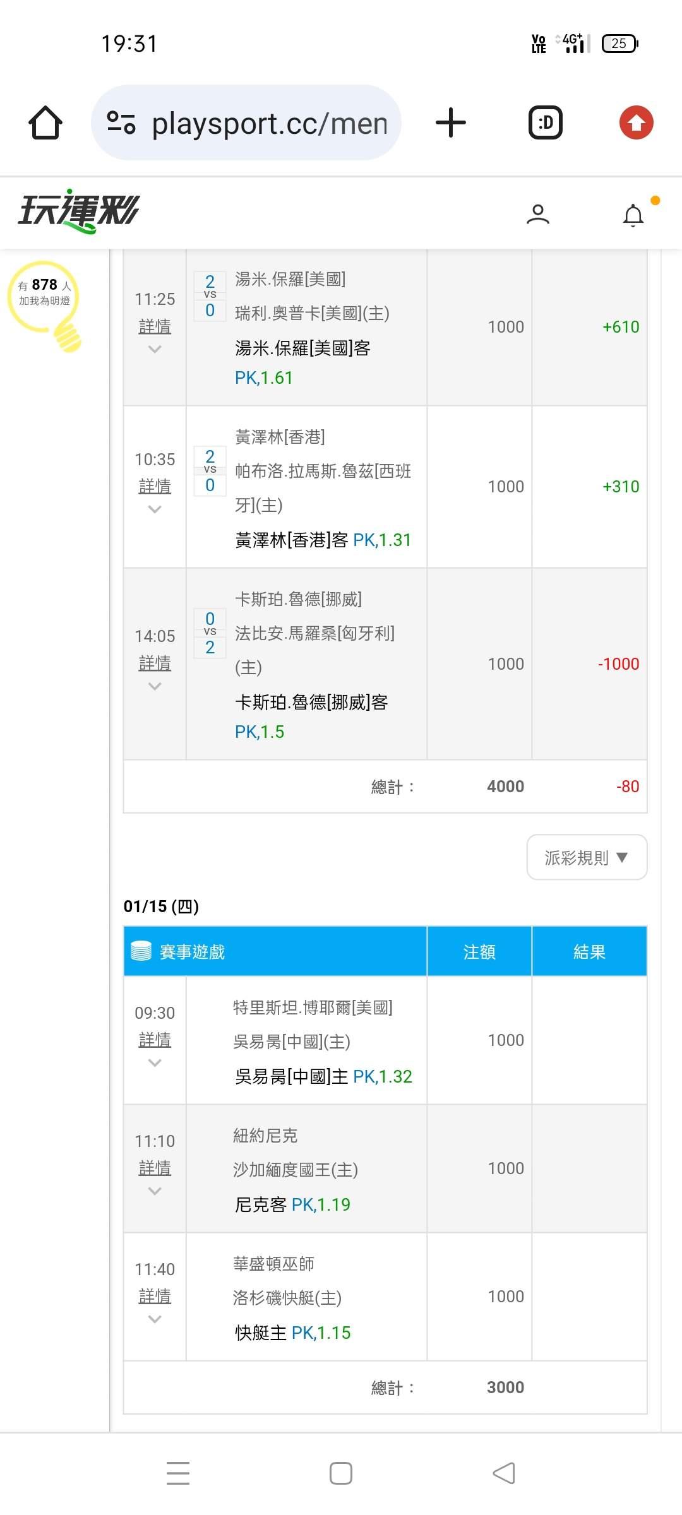The image size is (682, 1515).
Task: Click the 結果 column header
Action: [x=589, y=951]
